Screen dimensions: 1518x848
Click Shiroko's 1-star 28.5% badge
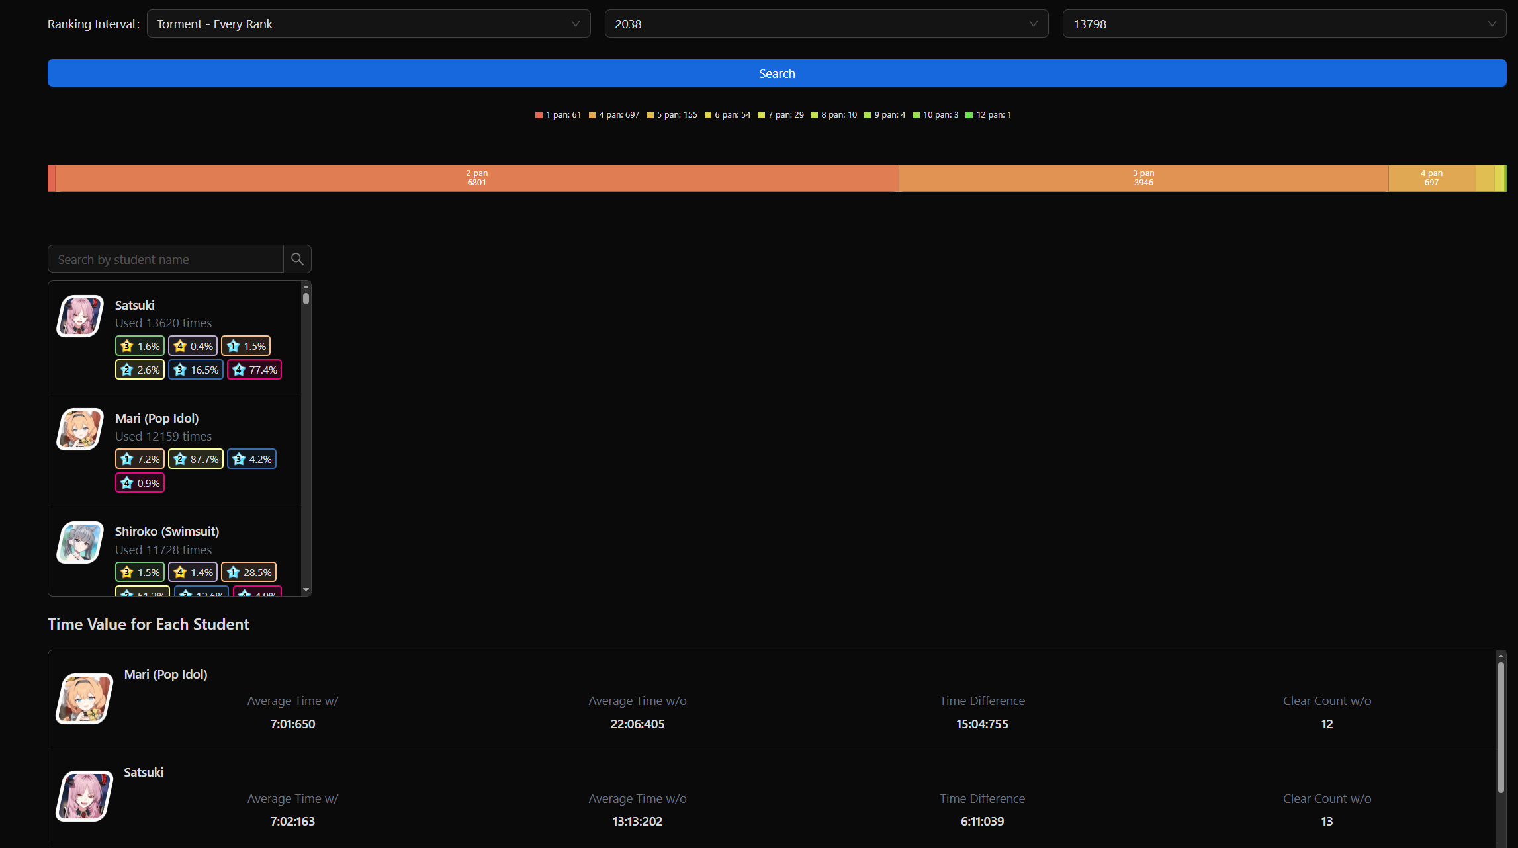249,572
